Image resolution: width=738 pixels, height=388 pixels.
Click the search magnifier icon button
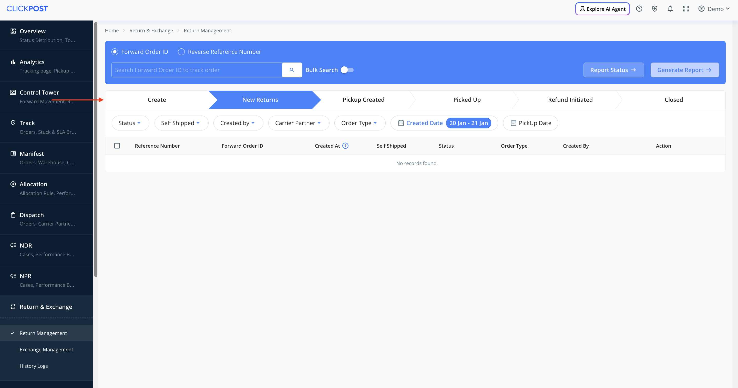point(292,70)
